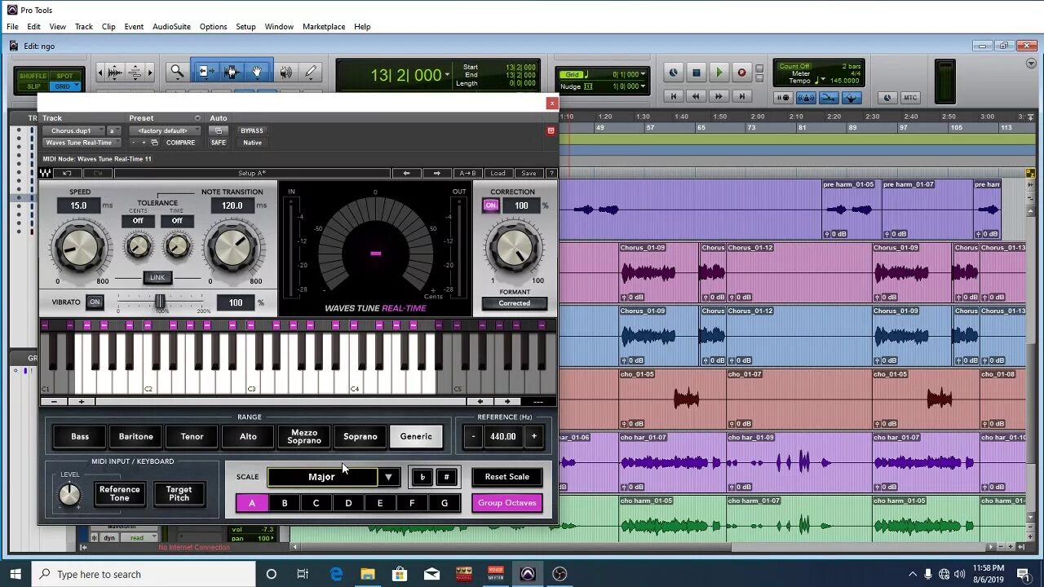
Task: Click the COMPARE button
Action: tap(180, 143)
